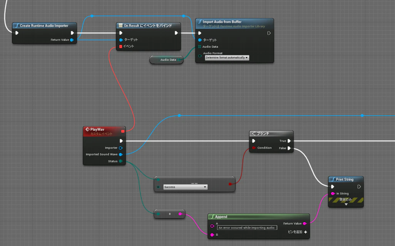Select the PlayWav custom event title
This screenshot has width=395, height=246.
click(97, 130)
